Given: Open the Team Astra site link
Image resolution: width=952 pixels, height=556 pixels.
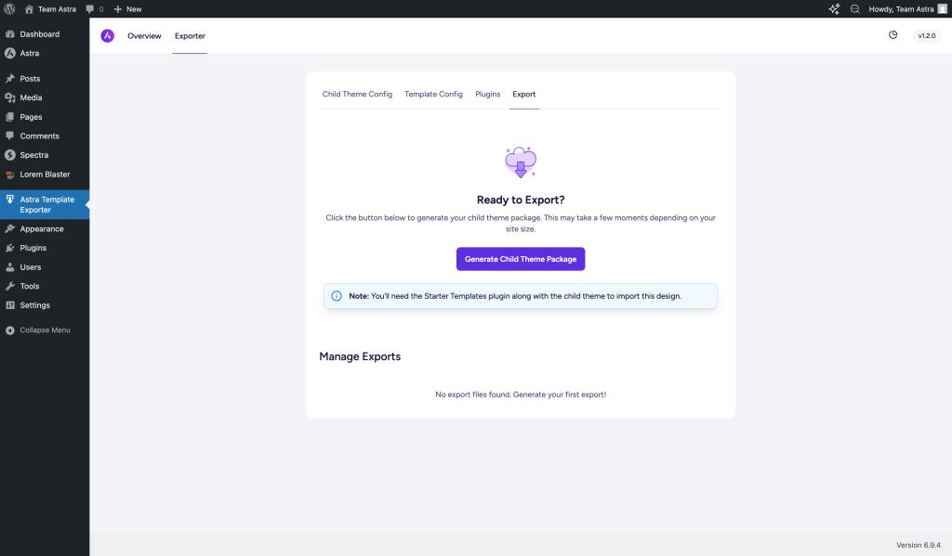Looking at the screenshot, I should click(x=58, y=8).
